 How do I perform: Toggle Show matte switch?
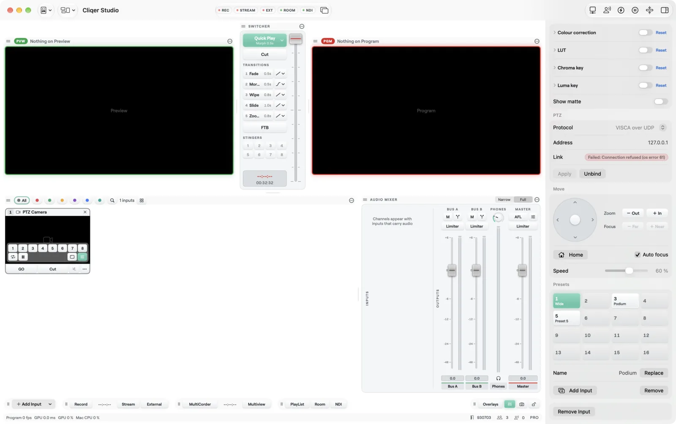pos(661,101)
